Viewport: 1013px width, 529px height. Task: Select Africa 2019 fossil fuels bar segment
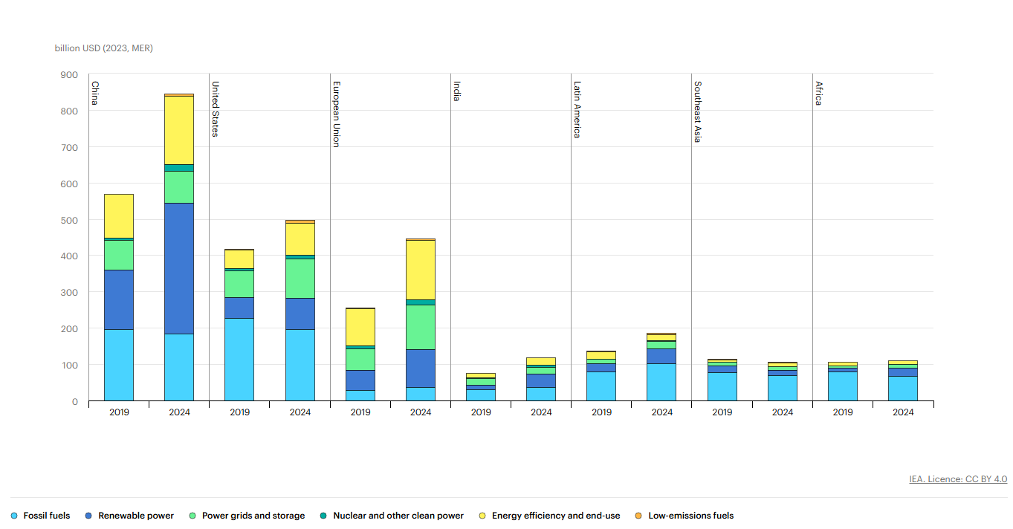(x=843, y=386)
